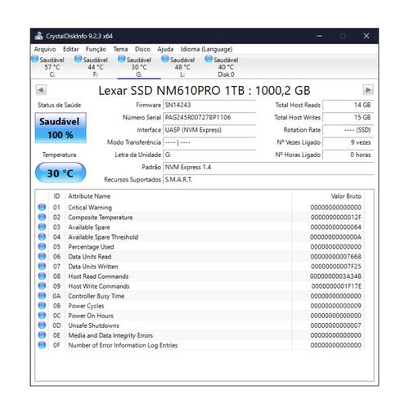Click the Número Serial field

[209, 118]
